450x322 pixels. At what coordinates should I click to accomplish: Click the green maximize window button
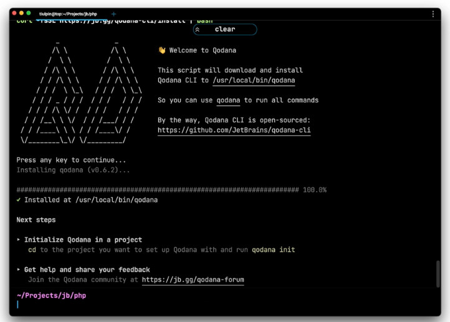pos(29,13)
